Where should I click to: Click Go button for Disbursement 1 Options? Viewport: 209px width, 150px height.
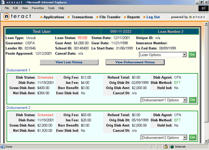(x=193, y=100)
